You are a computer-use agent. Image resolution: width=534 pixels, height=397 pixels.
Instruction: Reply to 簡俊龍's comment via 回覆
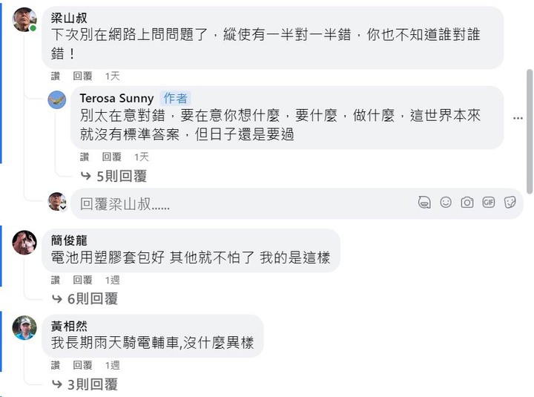point(82,280)
